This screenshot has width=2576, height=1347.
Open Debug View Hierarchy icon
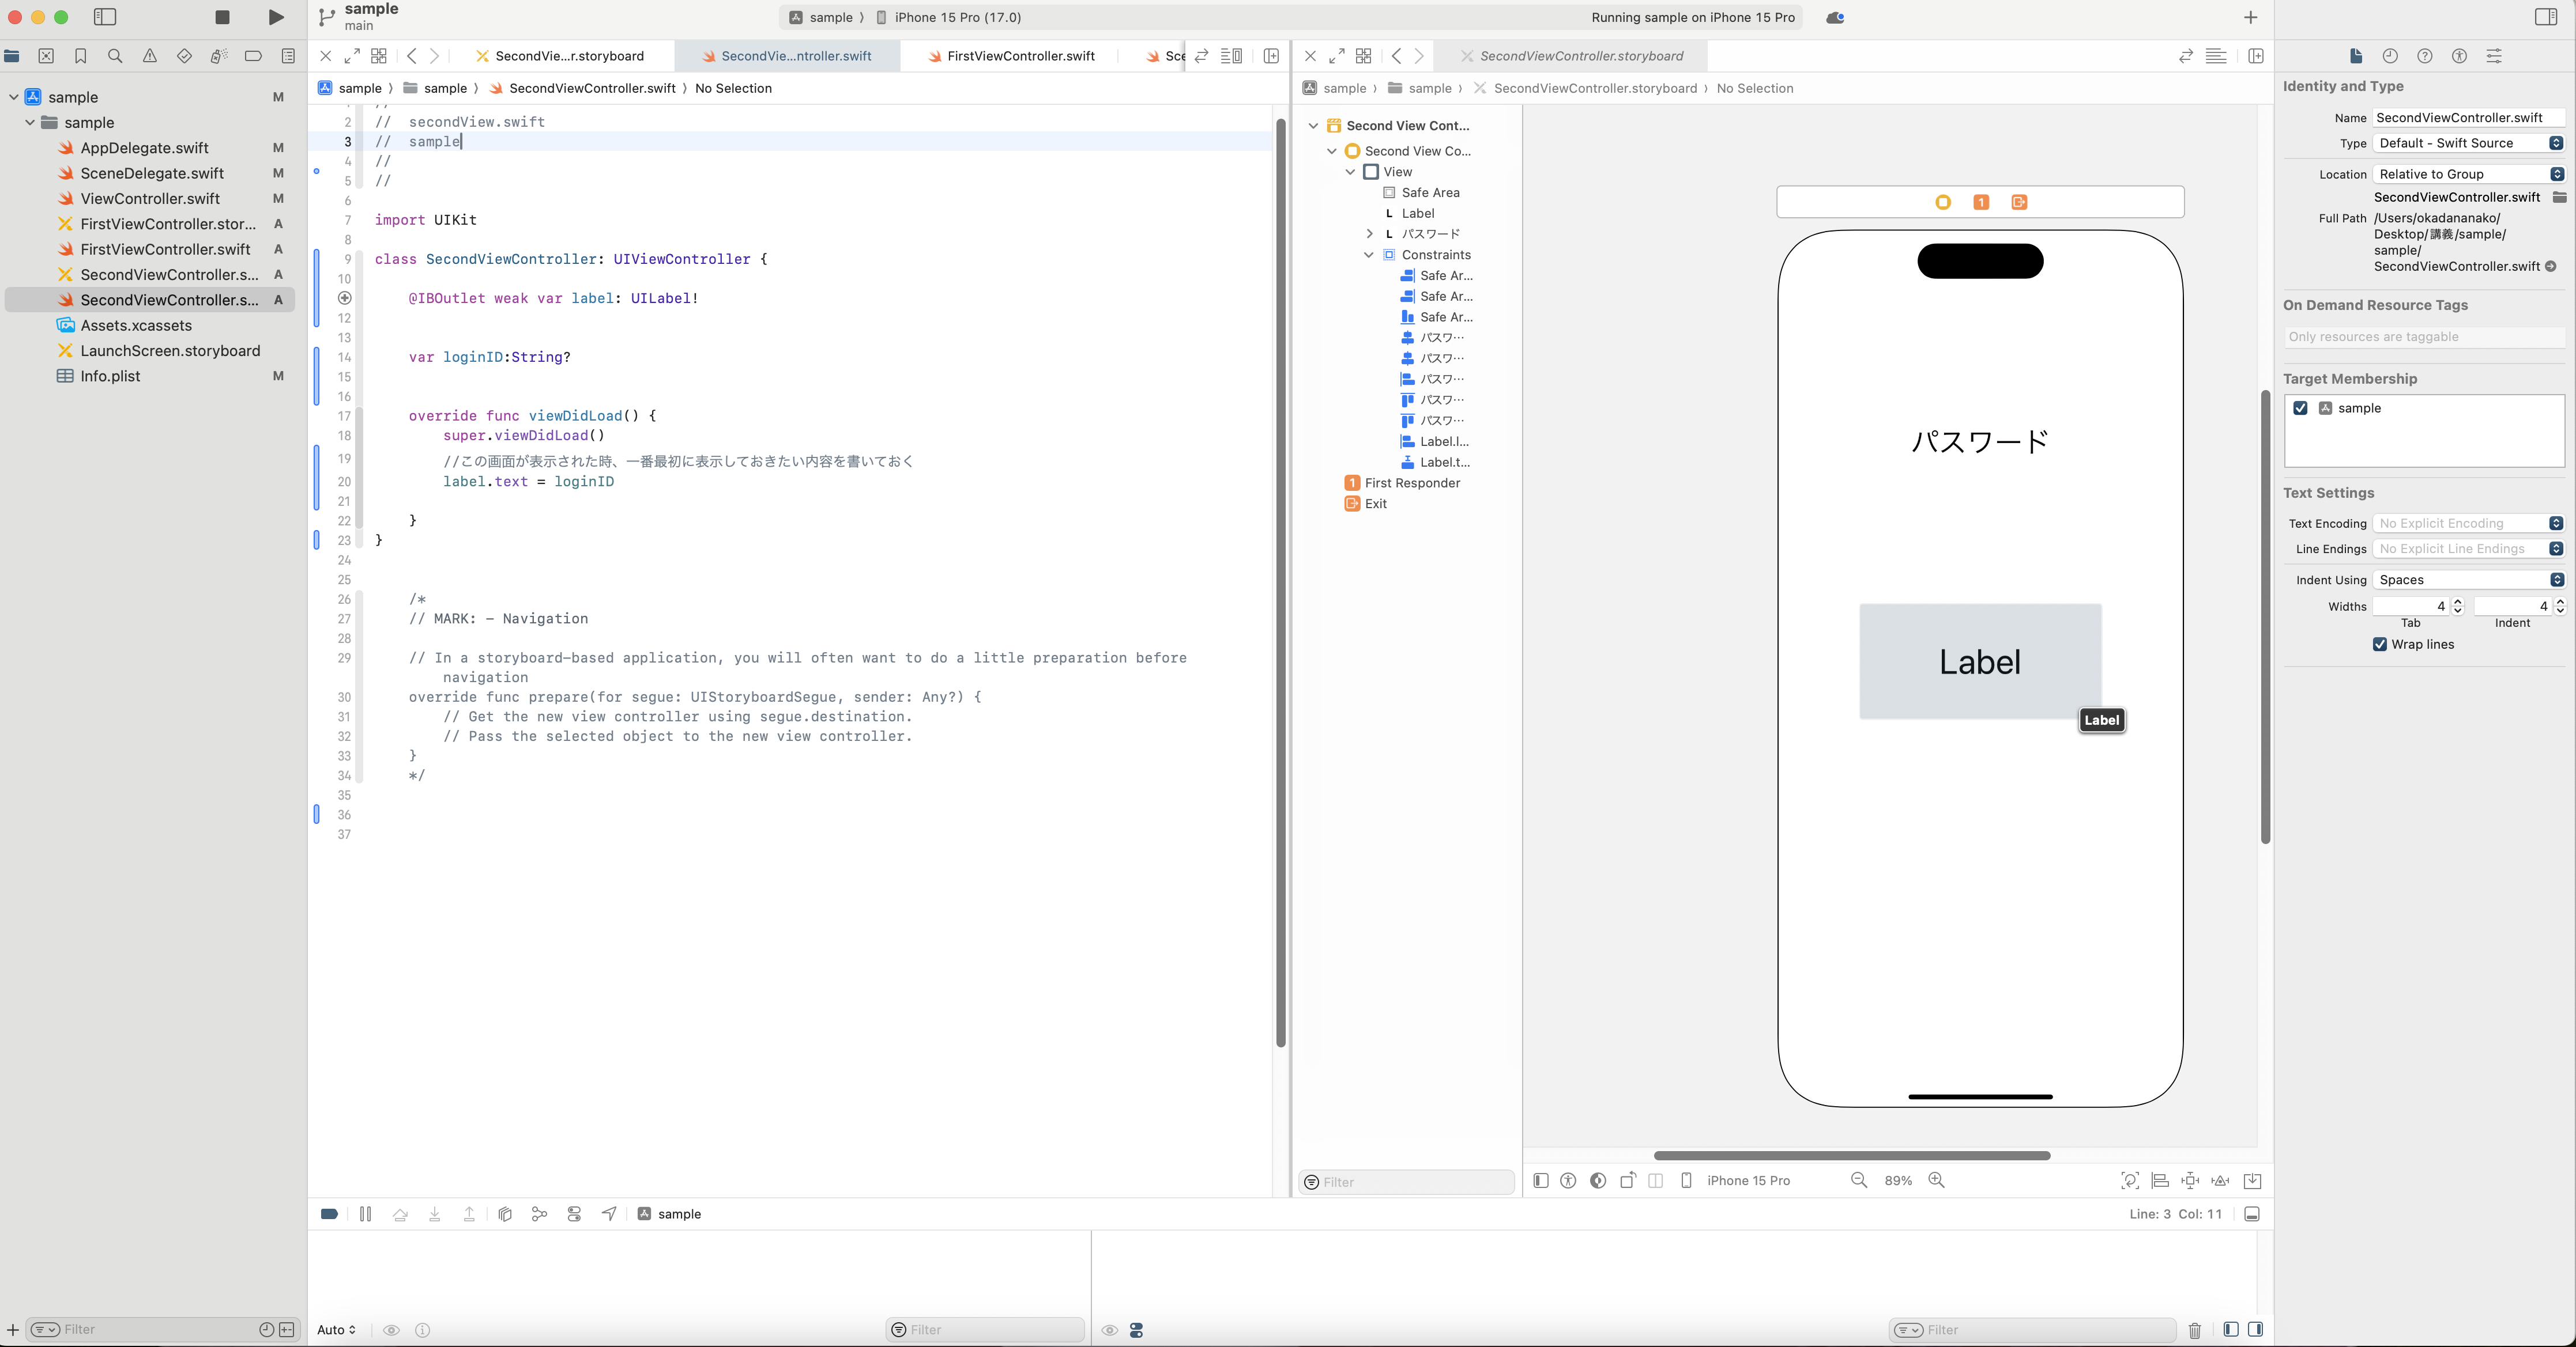coord(505,1213)
